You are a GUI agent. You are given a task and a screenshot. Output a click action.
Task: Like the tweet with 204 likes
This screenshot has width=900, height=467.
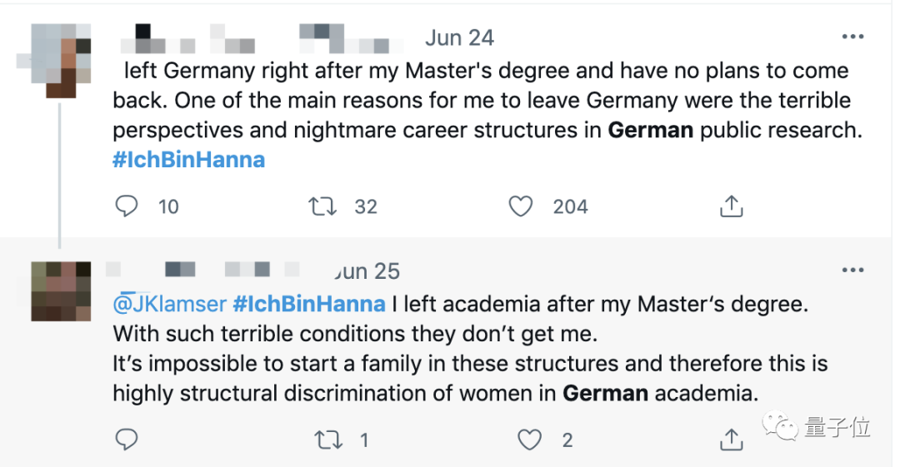pos(521,206)
